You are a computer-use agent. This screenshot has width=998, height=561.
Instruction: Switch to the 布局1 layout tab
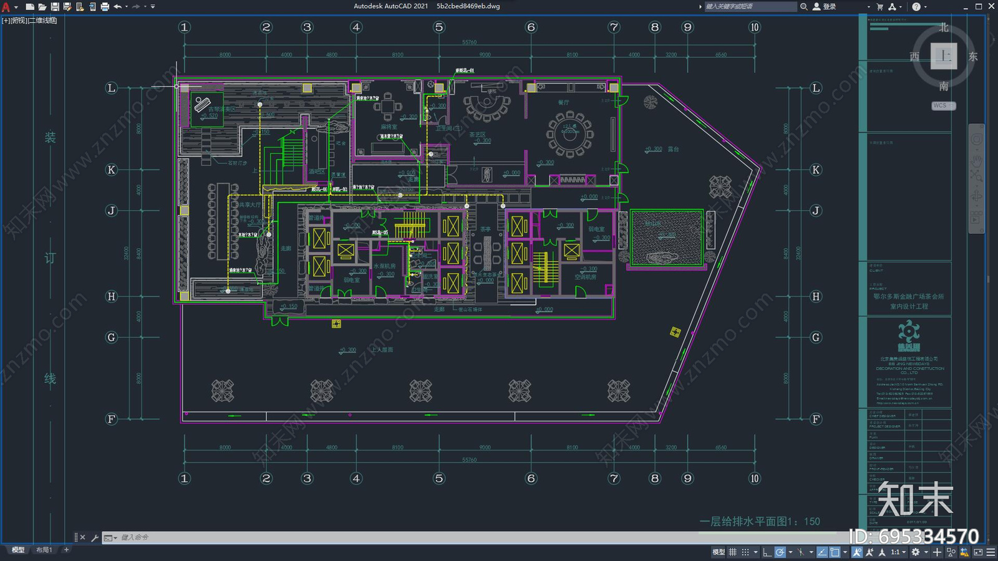coord(44,550)
